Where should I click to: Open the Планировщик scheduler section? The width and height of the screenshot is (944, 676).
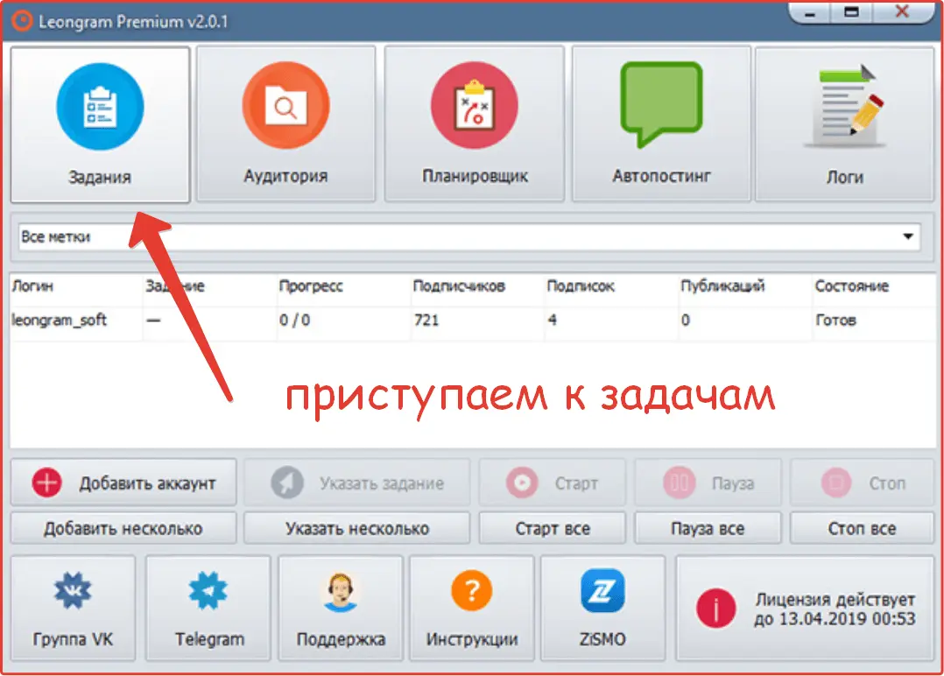click(x=475, y=123)
